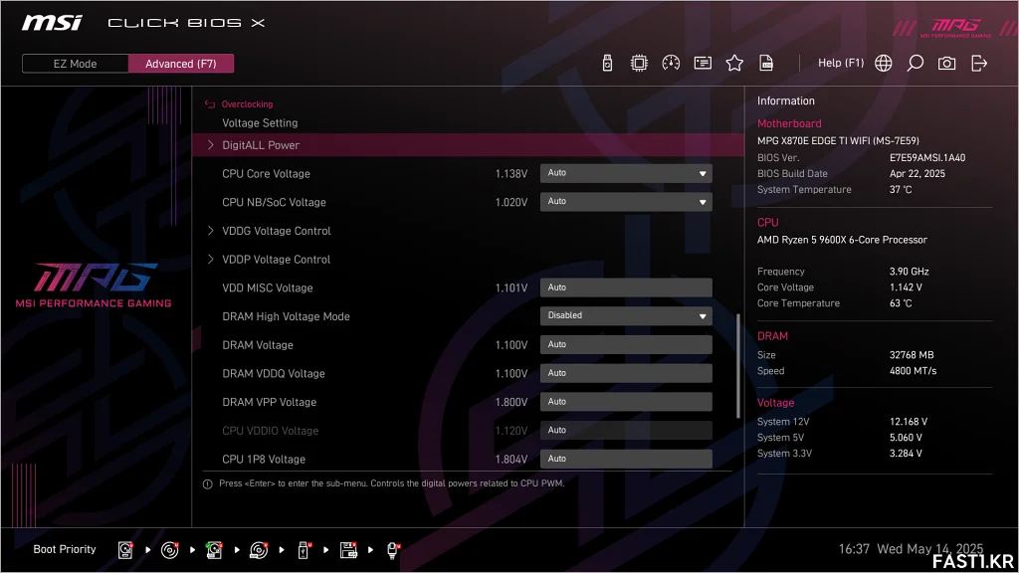Viewport: 1019px width, 573px height.
Task: Click the VDD MISC Voltage Auto field
Action: (626, 287)
